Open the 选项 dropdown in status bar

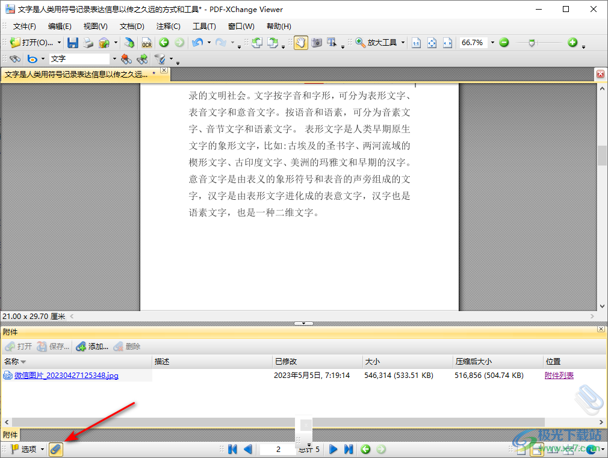42,450
